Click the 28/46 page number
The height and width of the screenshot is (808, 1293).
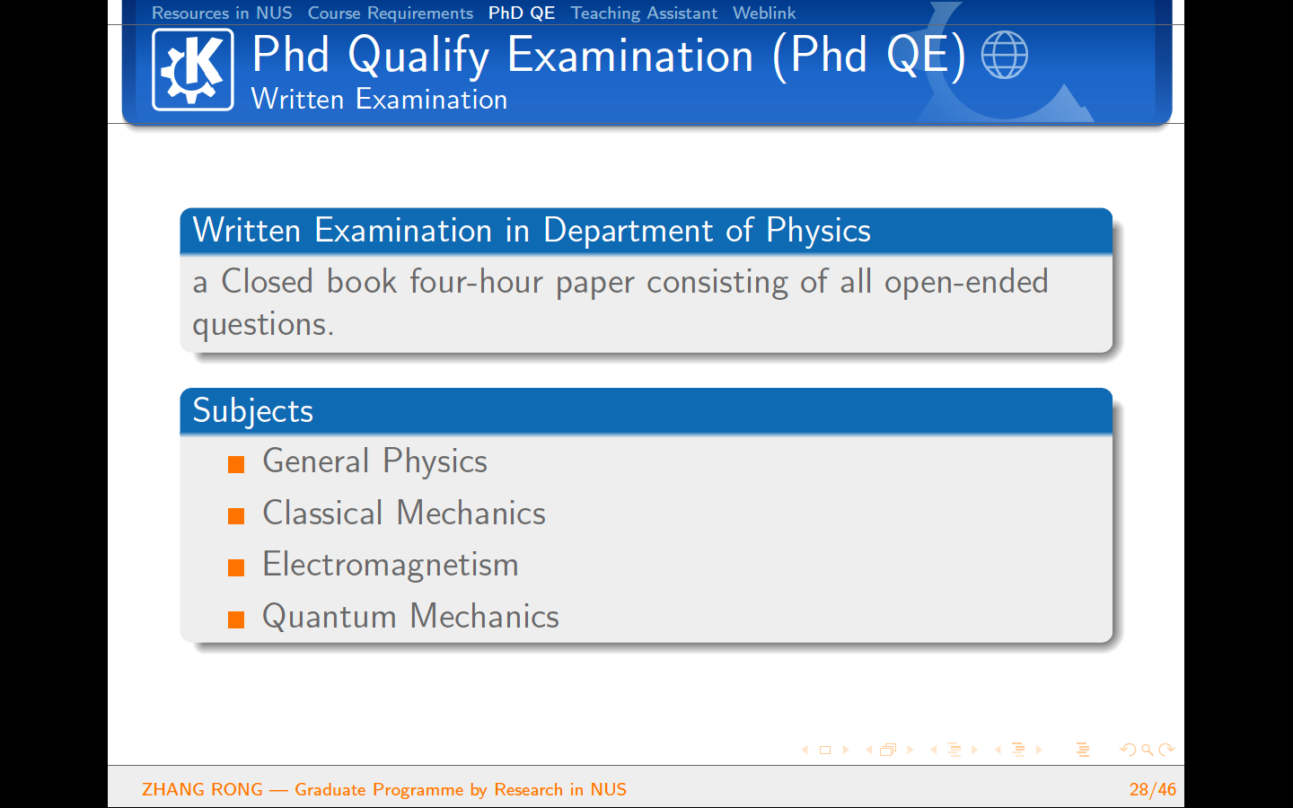1152,789
